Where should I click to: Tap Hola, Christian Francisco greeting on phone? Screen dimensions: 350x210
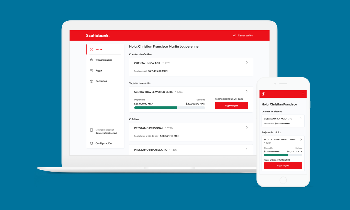(279, 104)
